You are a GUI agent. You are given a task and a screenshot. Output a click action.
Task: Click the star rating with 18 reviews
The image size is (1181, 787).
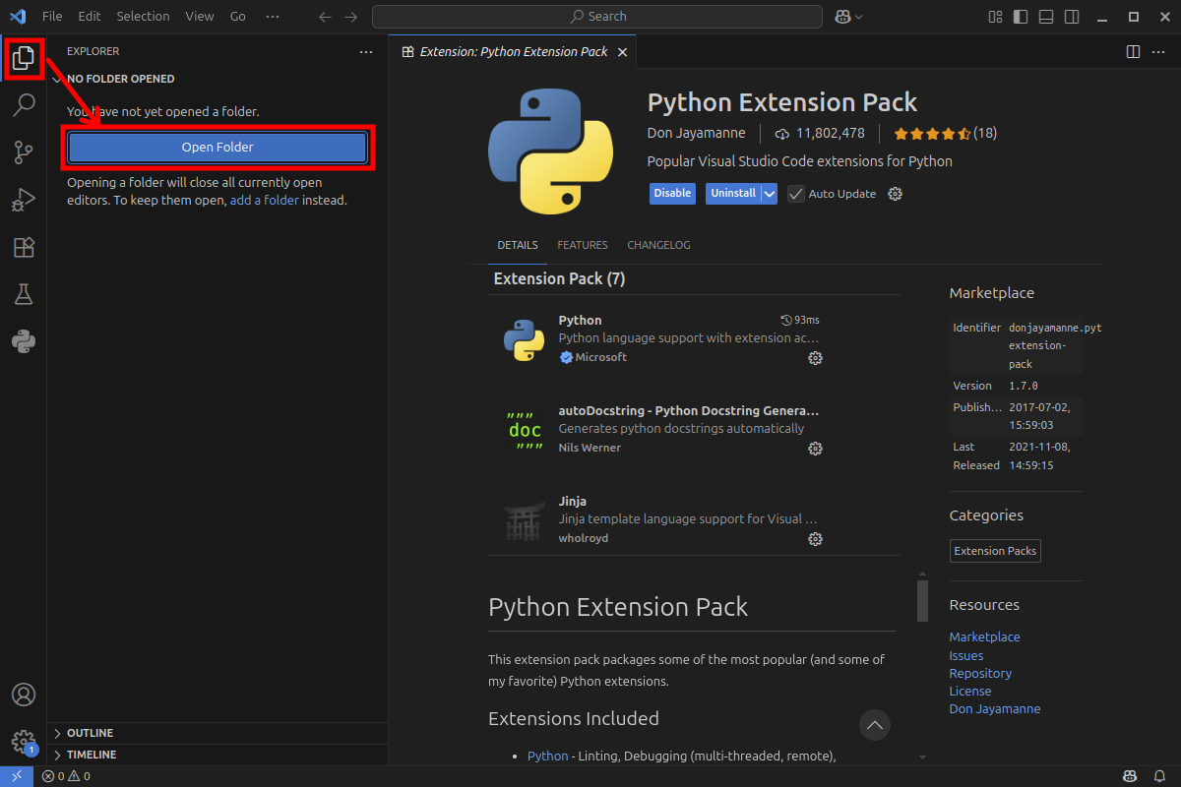point(945,133)
